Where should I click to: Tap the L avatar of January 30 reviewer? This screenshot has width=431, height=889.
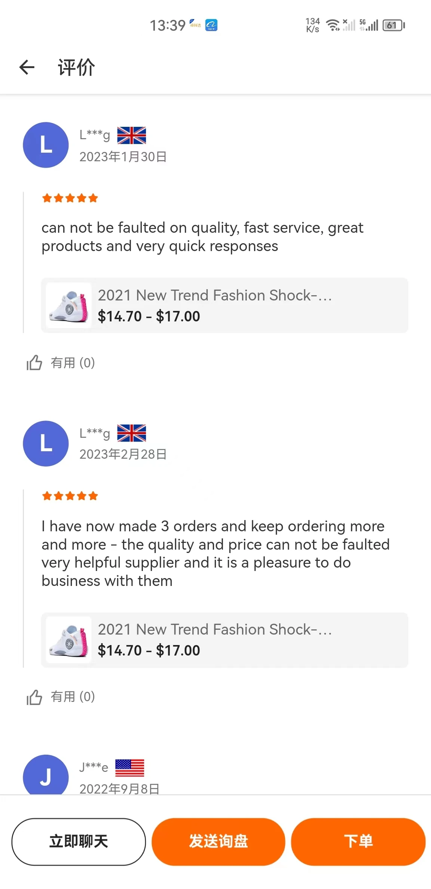46,145
